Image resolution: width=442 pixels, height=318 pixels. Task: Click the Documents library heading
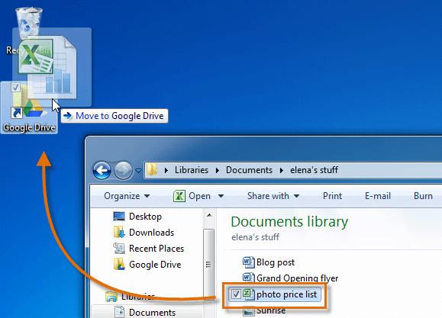click(289, 222)
